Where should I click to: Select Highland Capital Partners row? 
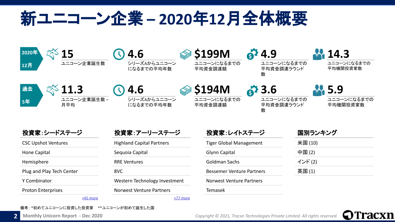(151, 143)
